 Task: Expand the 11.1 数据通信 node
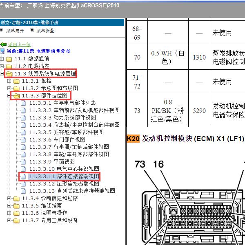point(2,59)
